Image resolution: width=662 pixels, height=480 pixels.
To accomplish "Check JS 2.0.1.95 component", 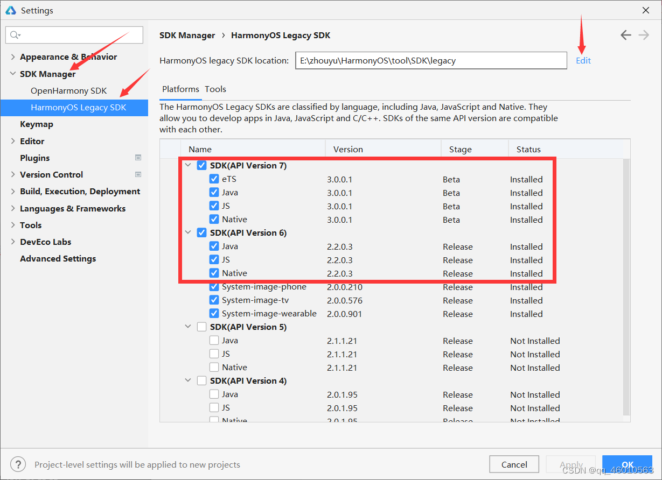I will [x=214, y=408].
